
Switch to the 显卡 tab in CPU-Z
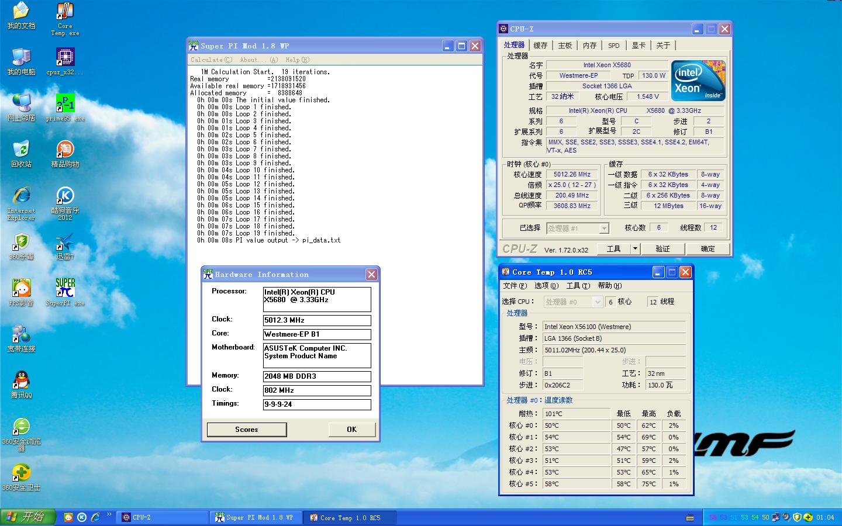639,45
